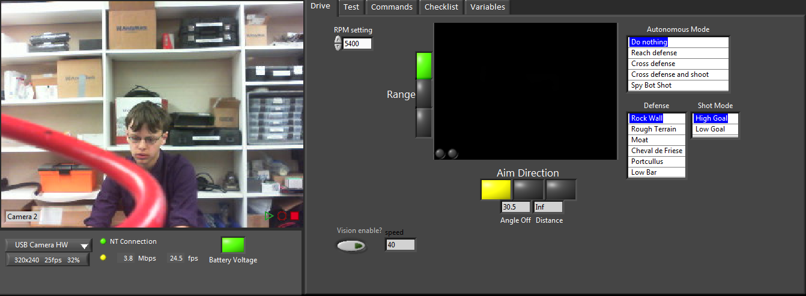Open the USB Camera HW dropdown

(49, 245)
